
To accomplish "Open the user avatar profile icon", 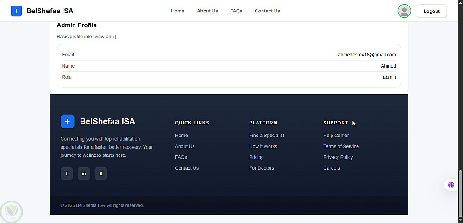I will pos(404,11).
